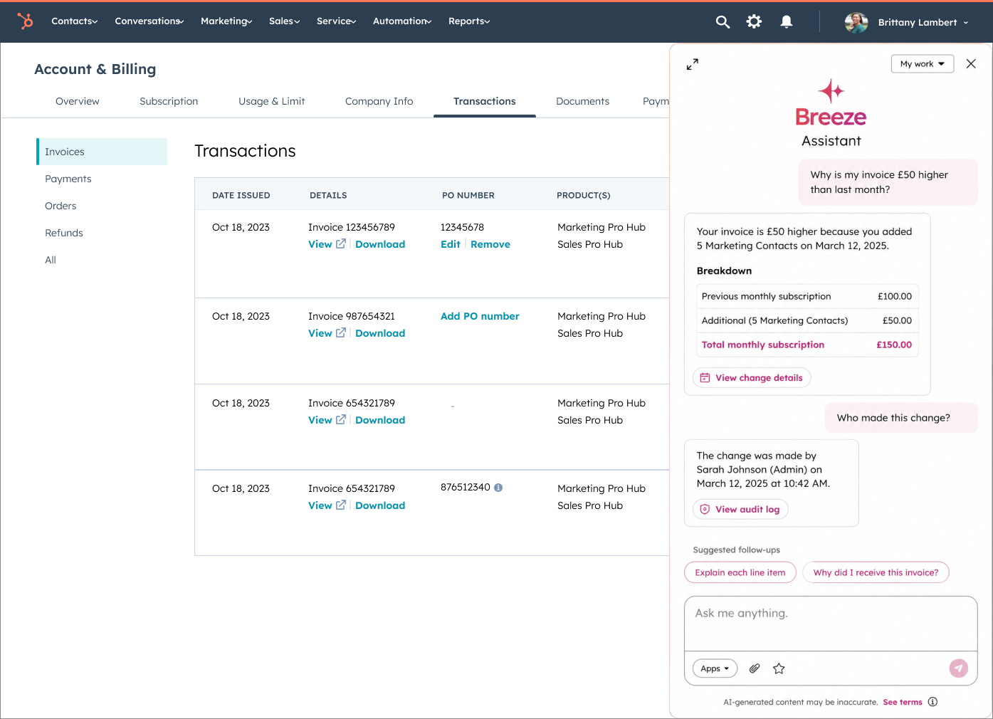Click the DATE ISSUED column header
993x719 pixels.
pyautogui.click(x=241, y=195)
